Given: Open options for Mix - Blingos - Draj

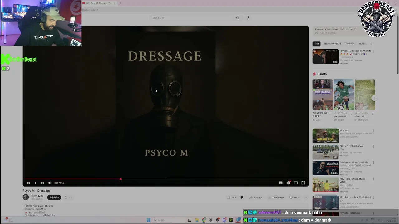Looking at the screenshot, I should [373, 198].
